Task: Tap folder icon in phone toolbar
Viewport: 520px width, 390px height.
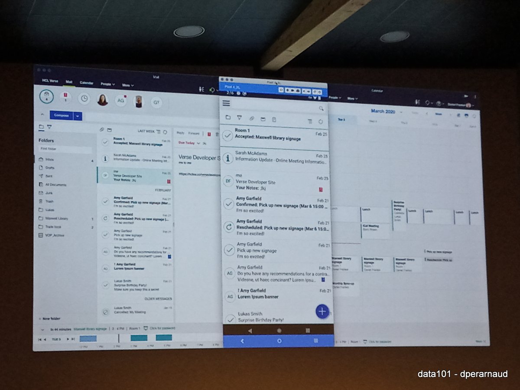Action: 228,118
